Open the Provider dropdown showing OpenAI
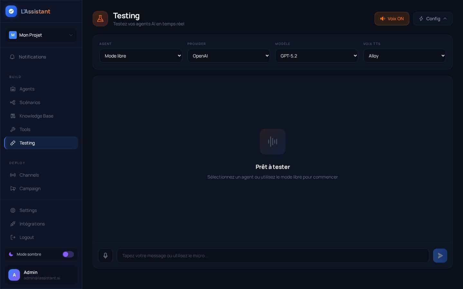 [x=229, y=56]
